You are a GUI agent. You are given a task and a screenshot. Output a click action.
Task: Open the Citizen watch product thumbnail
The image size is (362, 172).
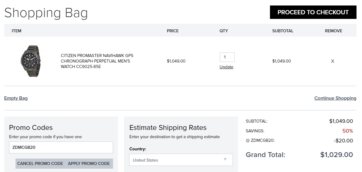pos(31,61)
